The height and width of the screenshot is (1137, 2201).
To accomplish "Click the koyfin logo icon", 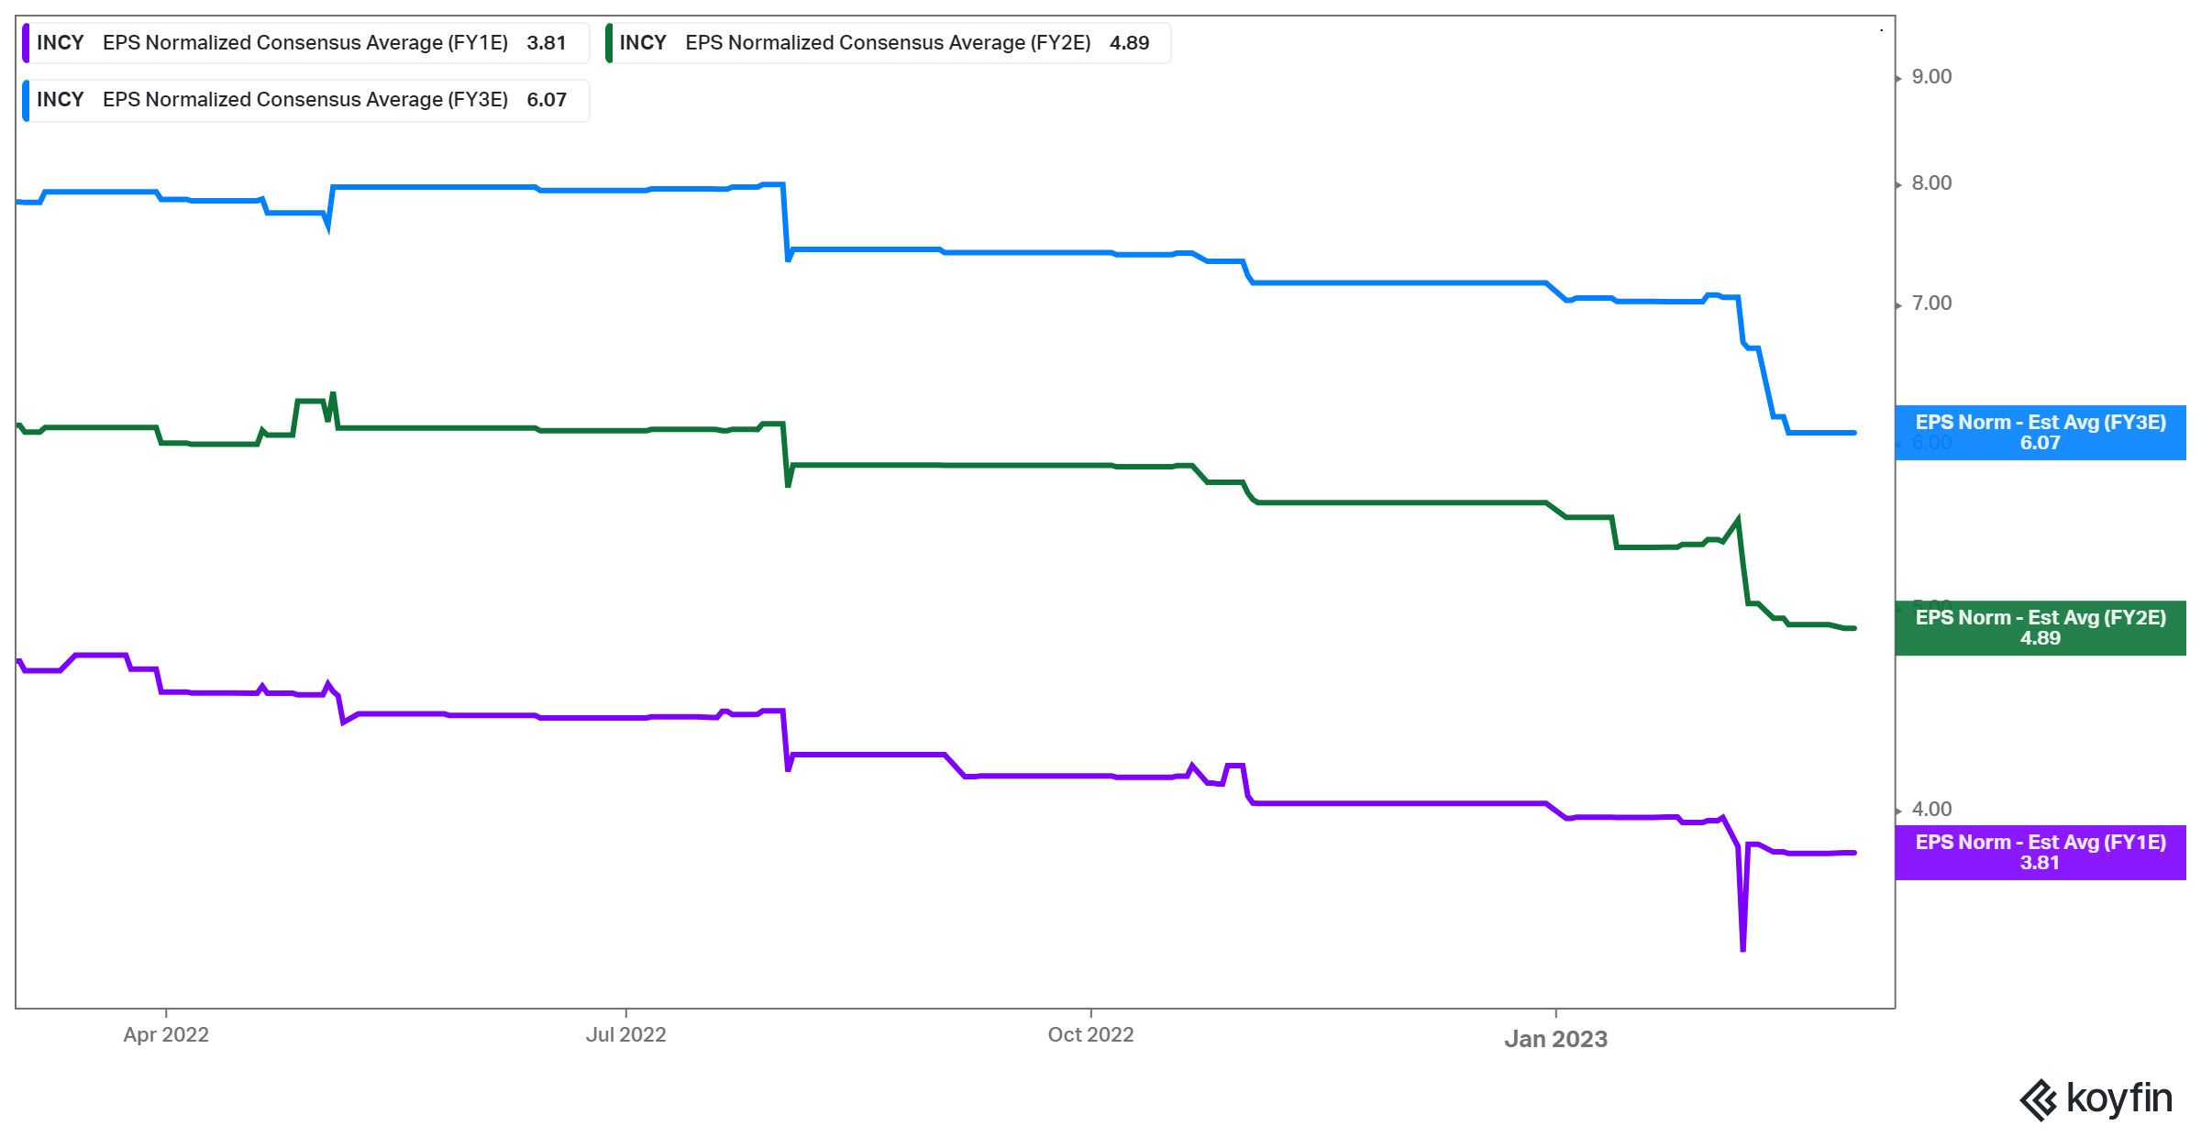I will [2038, 1099].
